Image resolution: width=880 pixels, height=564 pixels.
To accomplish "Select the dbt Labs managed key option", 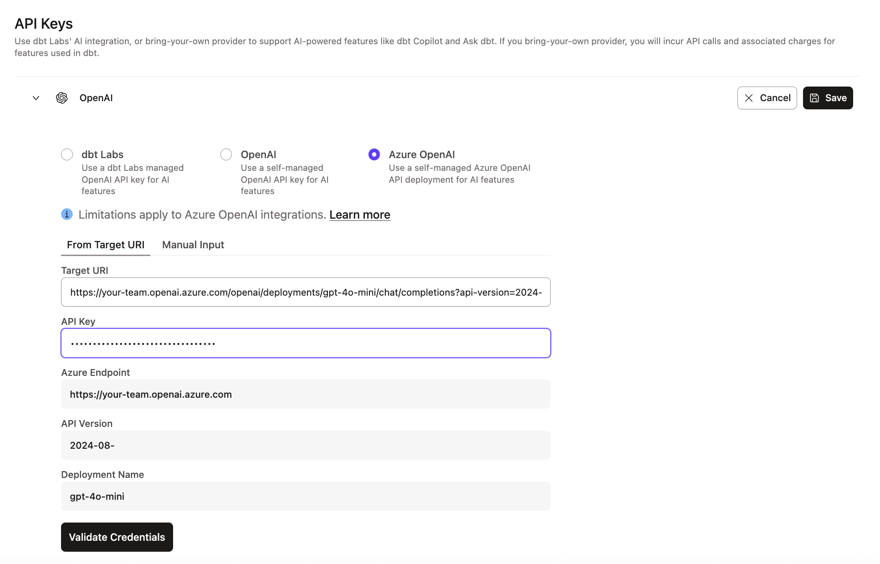I will tap(67, 154).
